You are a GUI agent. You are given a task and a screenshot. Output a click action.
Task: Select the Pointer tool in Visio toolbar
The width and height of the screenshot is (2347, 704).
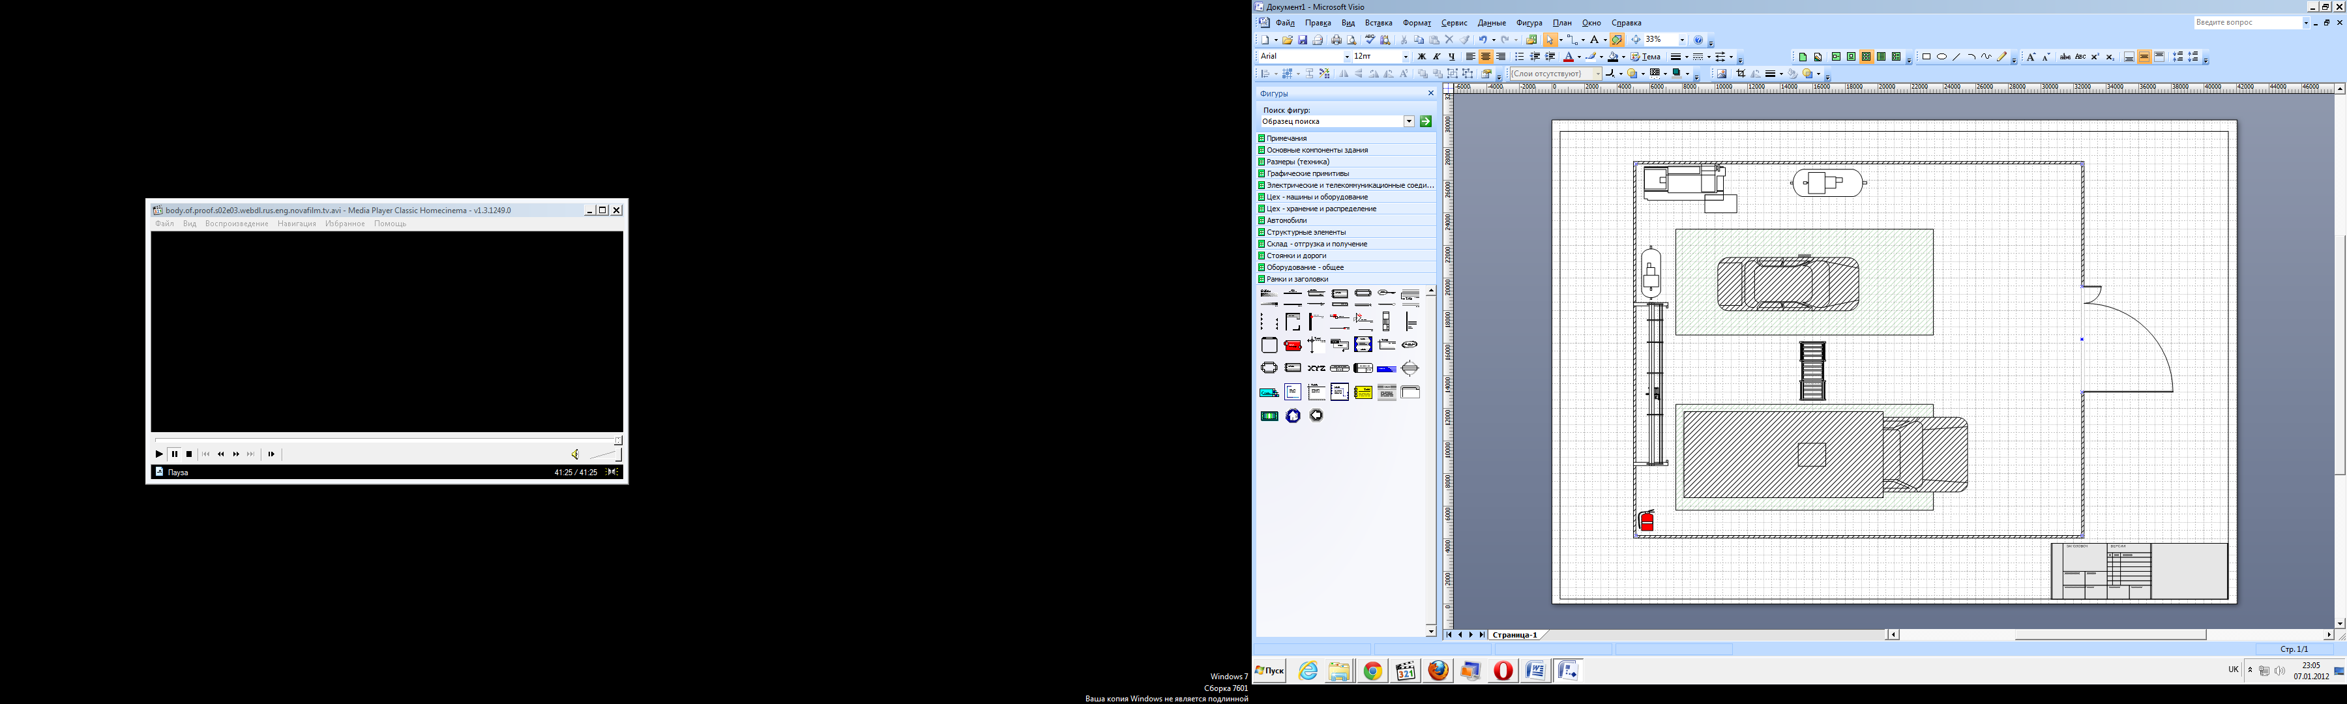pos(1551,40)
